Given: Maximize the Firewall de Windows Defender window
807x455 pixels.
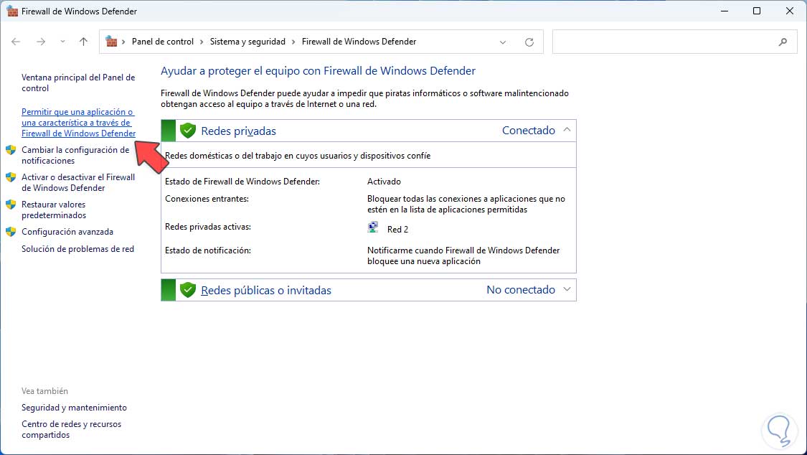Looking at the screenshot, I should (x=757, y=11).
